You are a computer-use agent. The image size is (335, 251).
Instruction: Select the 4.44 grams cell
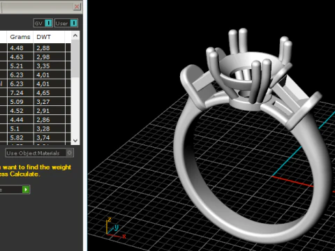pos(20,120)
